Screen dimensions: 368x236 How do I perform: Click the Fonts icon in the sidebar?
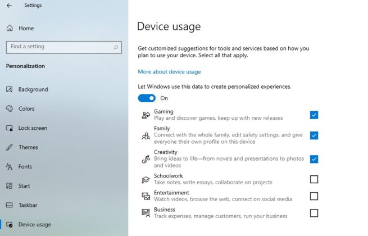click(9, 166)
